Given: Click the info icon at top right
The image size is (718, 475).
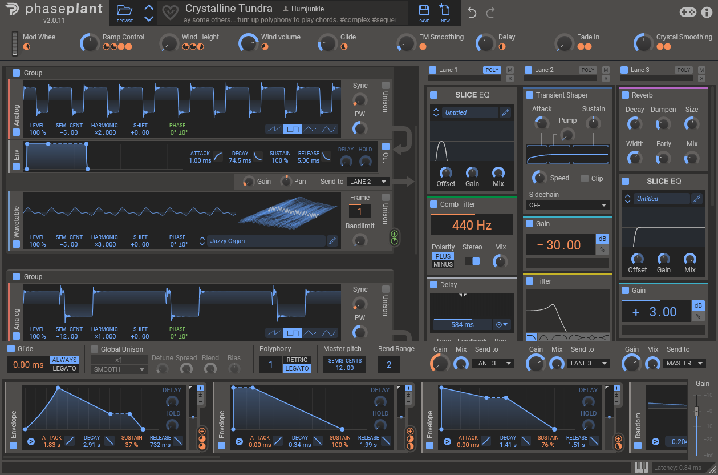Looking at the screenshot, I should coord(707,13).
